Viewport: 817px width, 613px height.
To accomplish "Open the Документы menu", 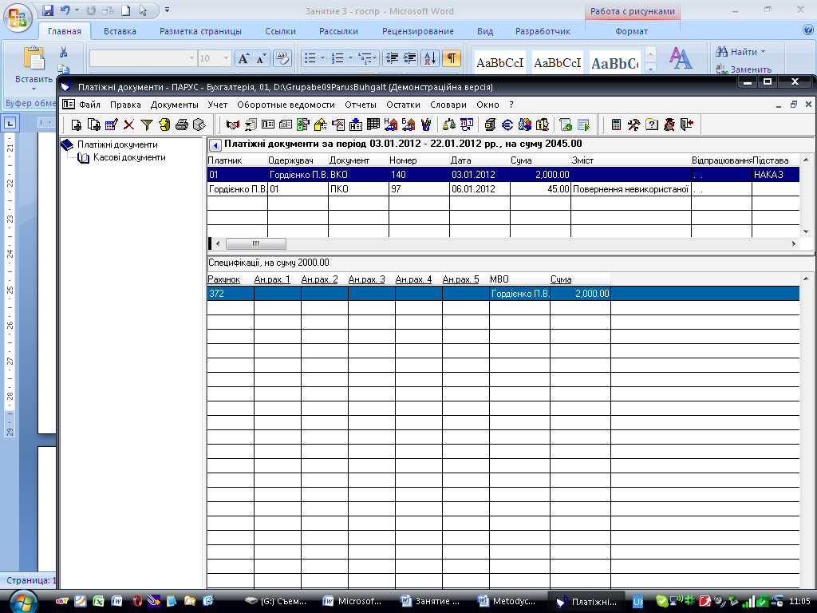I will pyautogui.click(x=175, y=105).
